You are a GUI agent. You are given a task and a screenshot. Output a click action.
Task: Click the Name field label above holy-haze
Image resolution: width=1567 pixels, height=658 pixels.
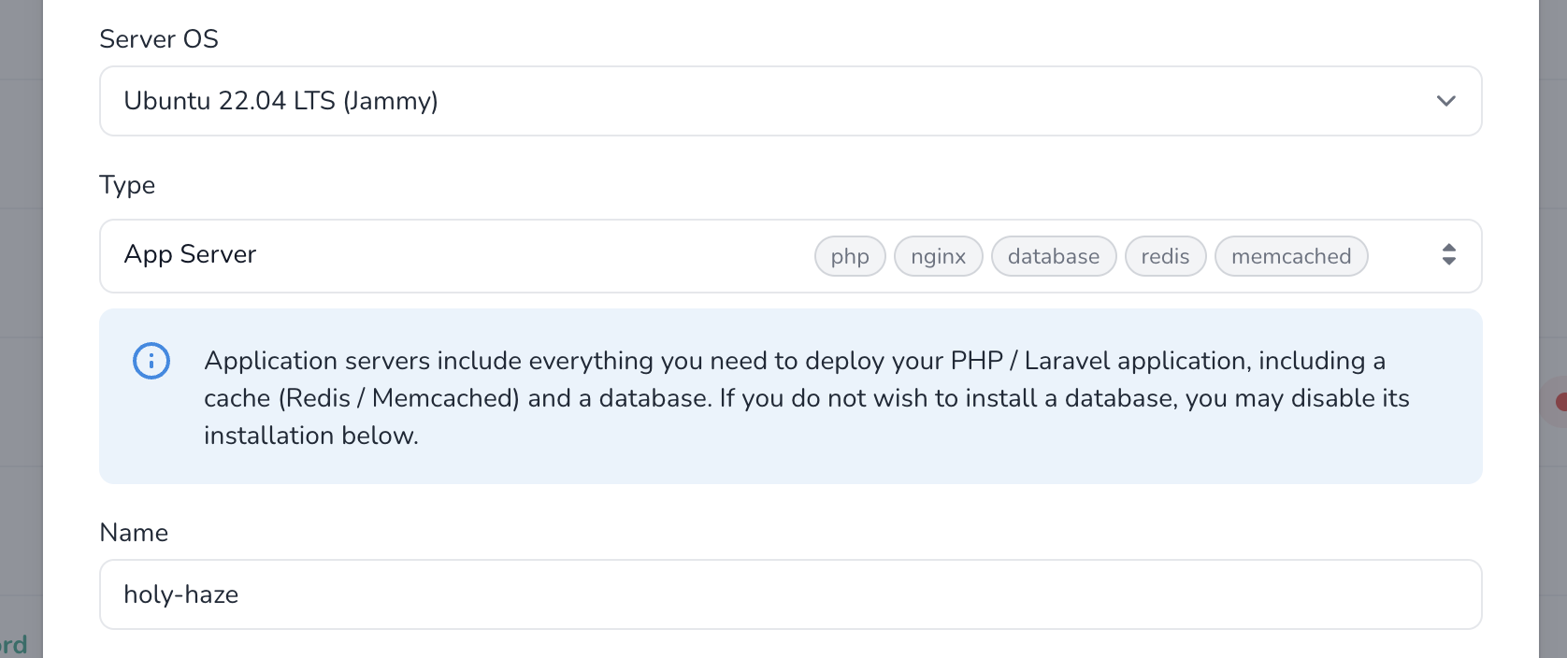coord(134,533)
